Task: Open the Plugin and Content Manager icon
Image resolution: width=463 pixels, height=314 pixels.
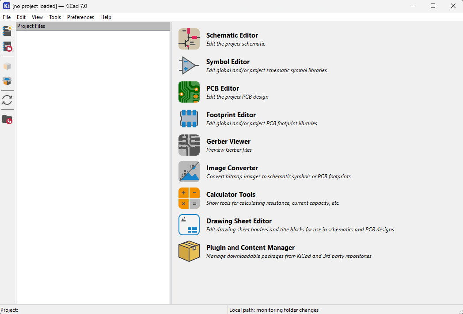Action: 189,251
